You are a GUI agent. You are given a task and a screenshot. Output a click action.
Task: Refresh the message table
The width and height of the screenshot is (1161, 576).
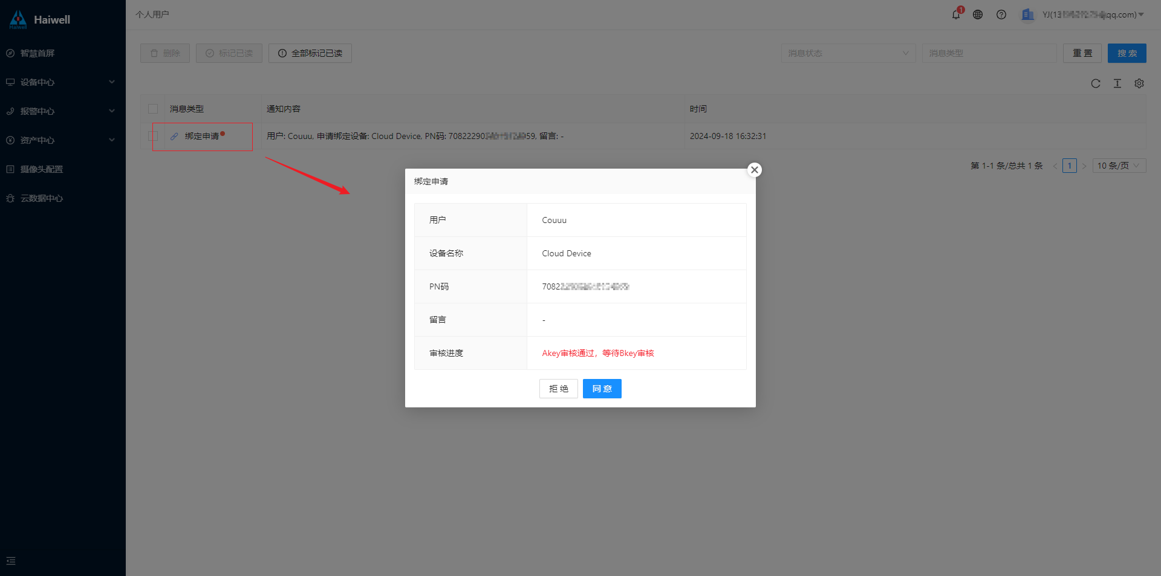coord(1096,83)
